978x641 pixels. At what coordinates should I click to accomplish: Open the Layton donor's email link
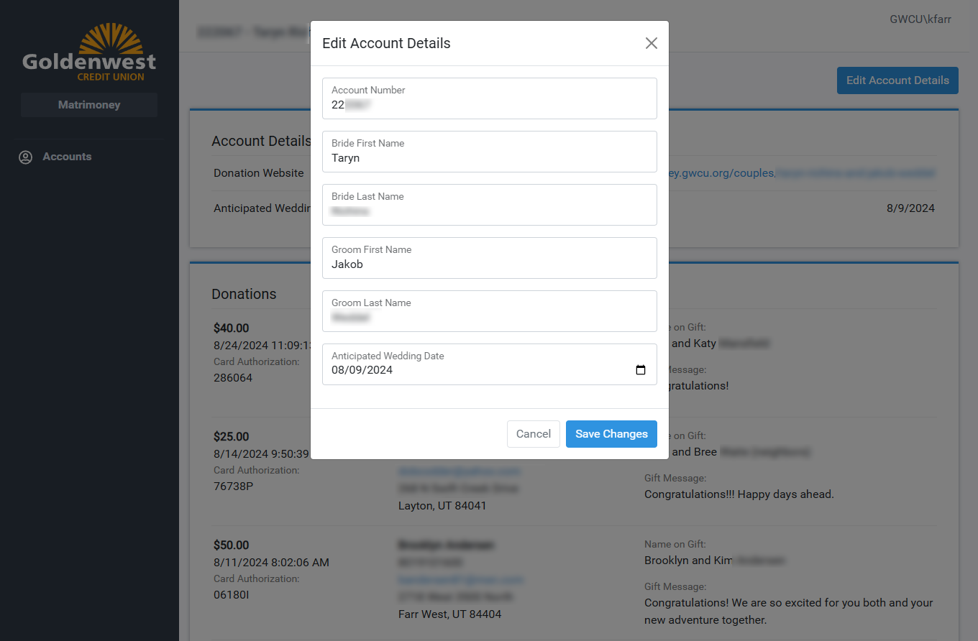coord(460,471)
